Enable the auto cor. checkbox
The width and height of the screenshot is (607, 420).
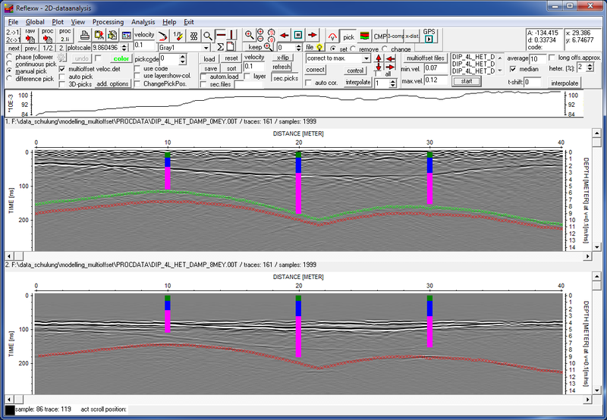(308, 83)
